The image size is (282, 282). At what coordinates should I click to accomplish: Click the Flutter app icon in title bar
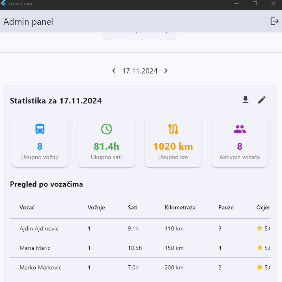(x=3, y=3)
